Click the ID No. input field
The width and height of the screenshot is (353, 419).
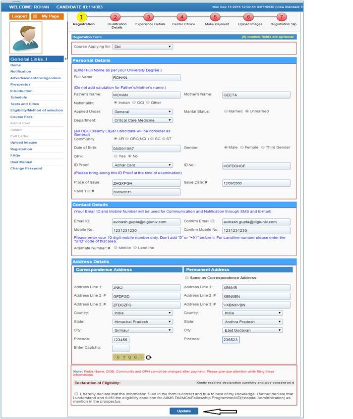pyautogui.click(x=256, y=166)
